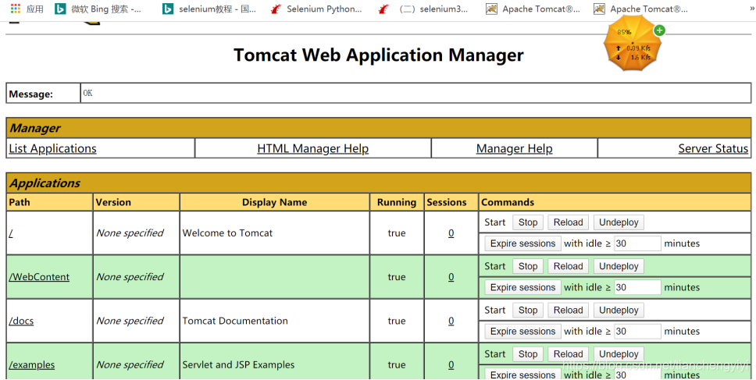Open the /examples path link
This screenshot has height=380, width=756.
point(32,364)
